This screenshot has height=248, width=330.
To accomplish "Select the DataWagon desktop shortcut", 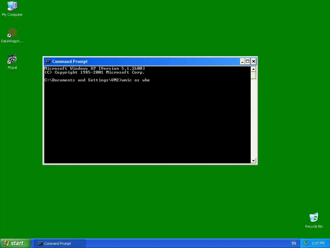I will click(12, 35).
